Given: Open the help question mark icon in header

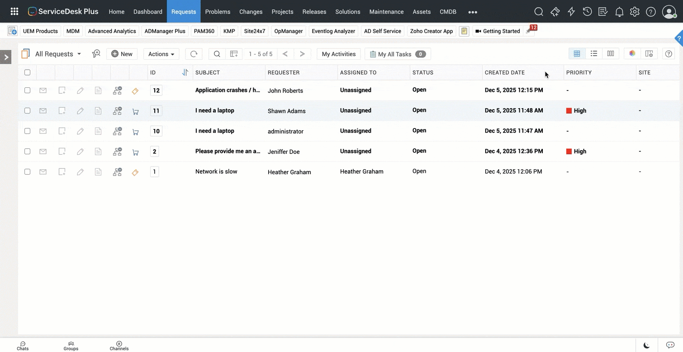Looking at the screenshot, I should pyautogui.click(x=651, y=12).
